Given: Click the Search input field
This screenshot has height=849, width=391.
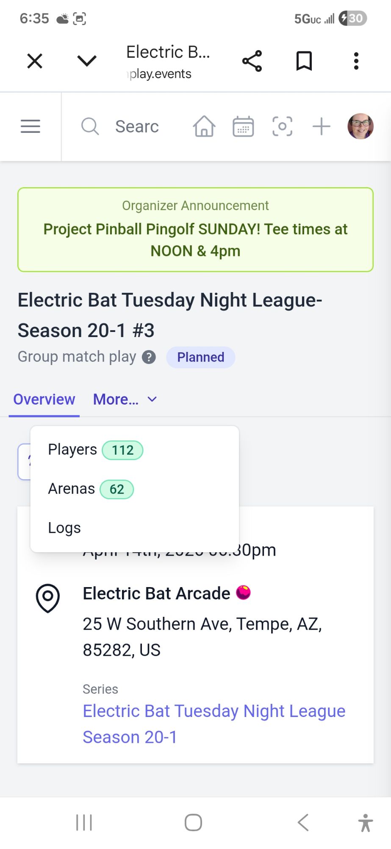Looking at the screenshot, I should pos(136,127).
